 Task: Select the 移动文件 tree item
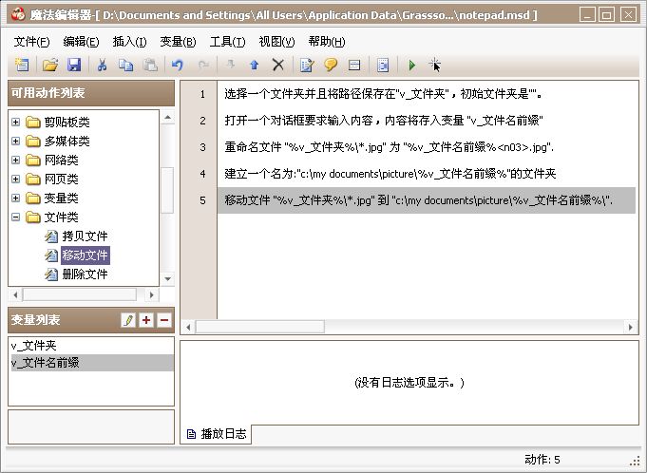point(85,255)
